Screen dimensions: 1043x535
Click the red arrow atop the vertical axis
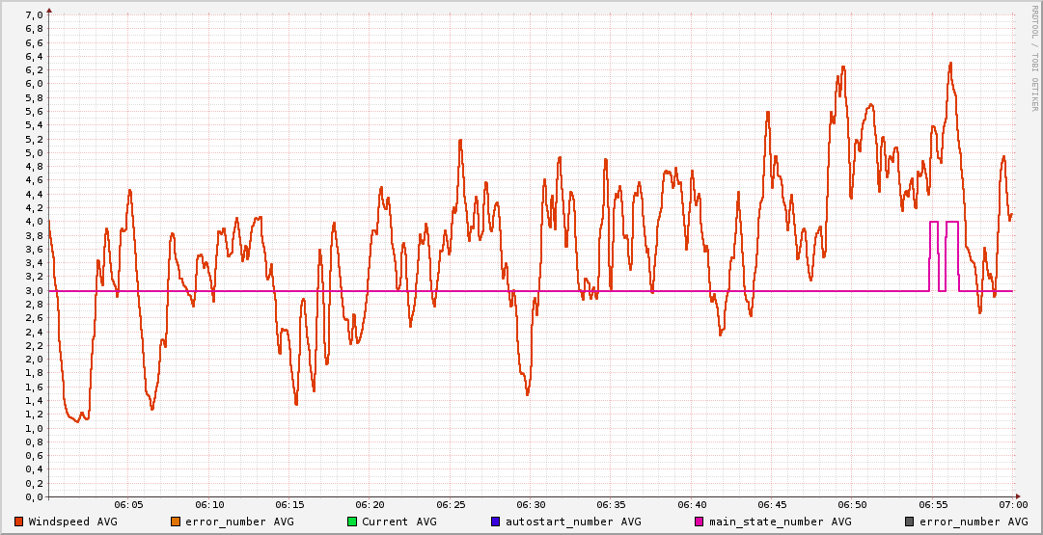pos(49,10)
